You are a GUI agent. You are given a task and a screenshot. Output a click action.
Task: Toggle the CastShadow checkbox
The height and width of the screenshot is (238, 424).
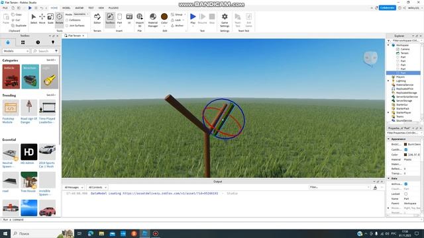point(405,149)
